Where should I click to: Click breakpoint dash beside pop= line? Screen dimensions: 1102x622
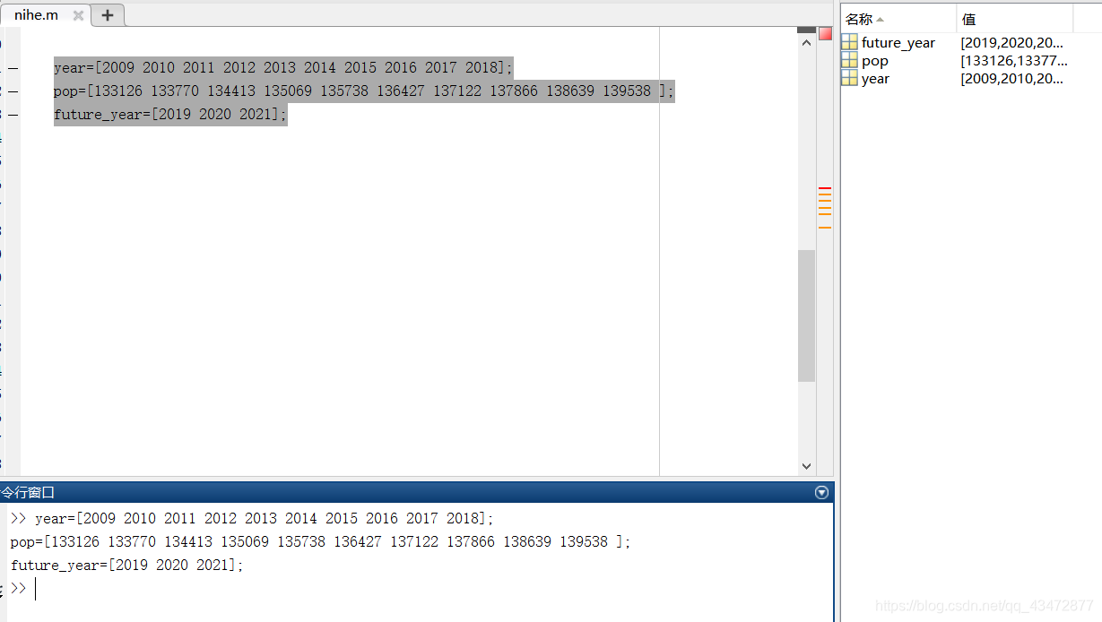click(x=13, y=91)
